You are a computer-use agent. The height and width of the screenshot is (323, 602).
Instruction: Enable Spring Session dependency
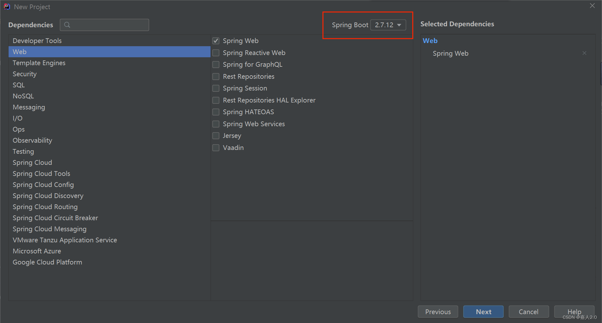click(x=216, y=88)
